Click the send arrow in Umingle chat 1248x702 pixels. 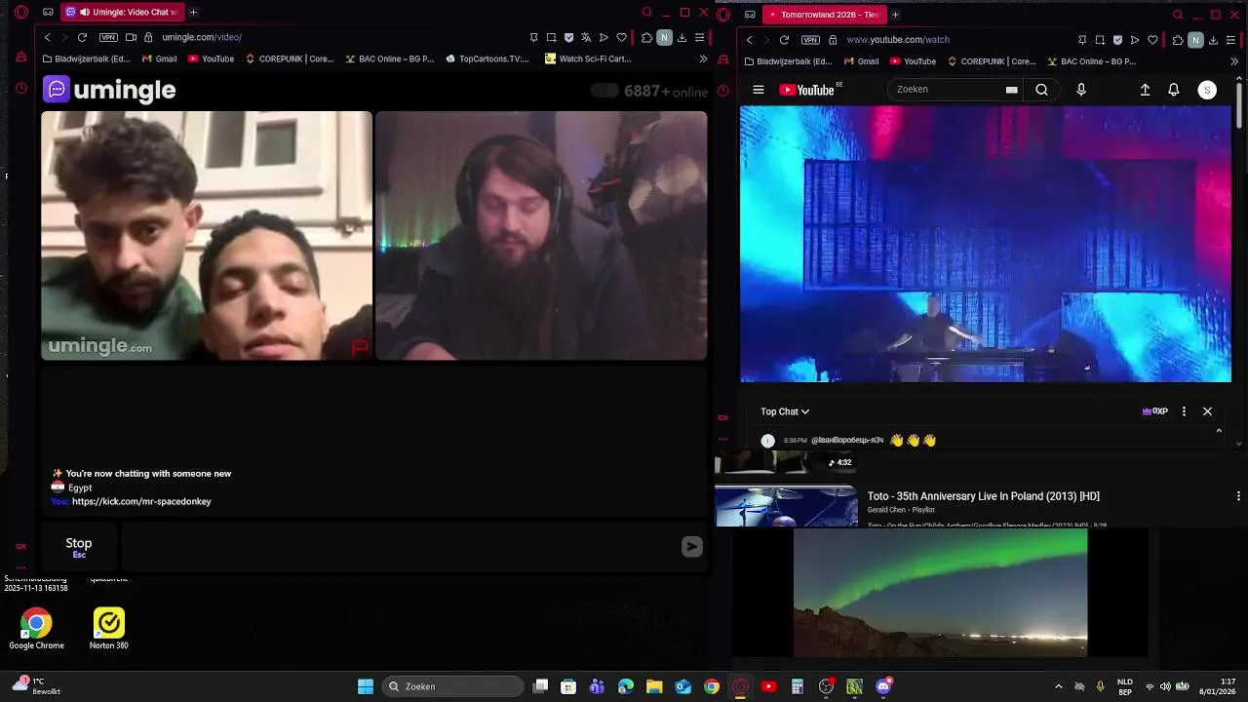pyautogui.click(x=691, y=547)
